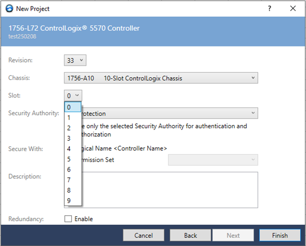
Task: Close the New Project dialog
Action: coord(293,8)
